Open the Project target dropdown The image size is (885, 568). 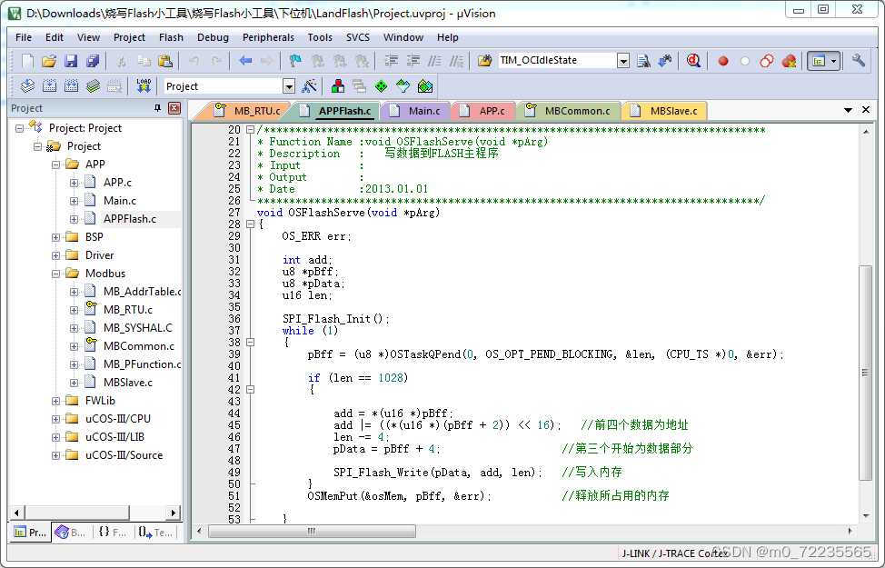coord(289,86)
